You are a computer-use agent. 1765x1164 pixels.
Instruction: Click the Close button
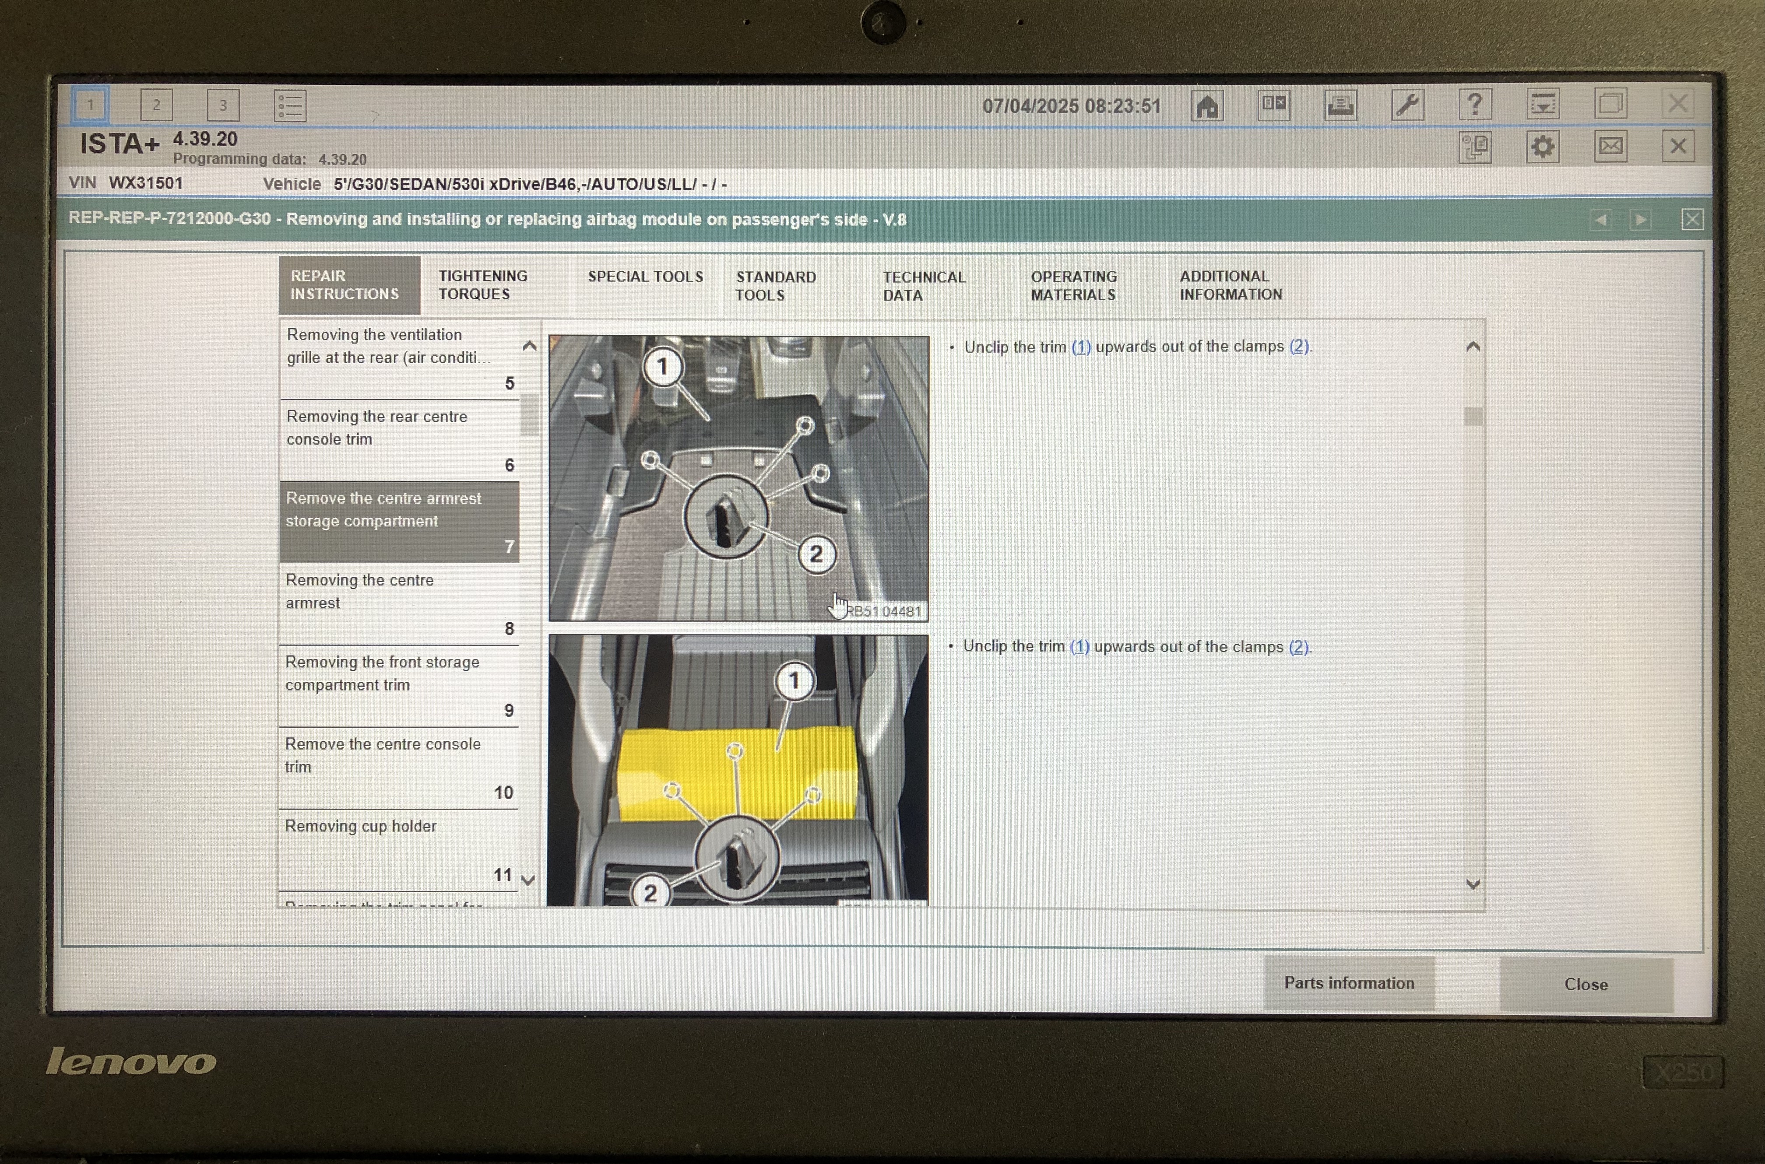[1586, 984]
